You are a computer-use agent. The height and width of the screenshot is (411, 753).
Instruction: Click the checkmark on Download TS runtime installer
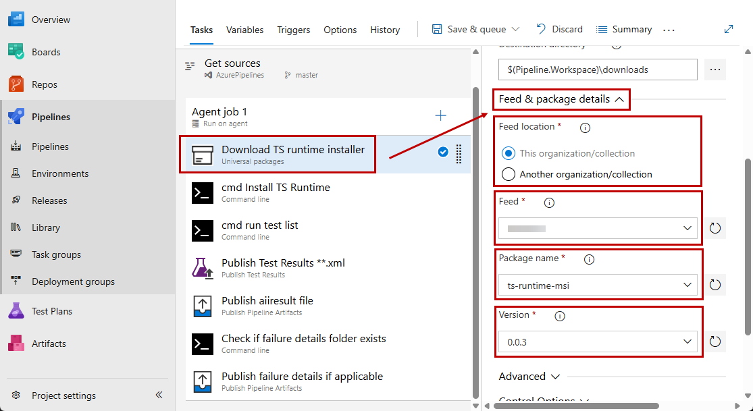click(443, 153)
